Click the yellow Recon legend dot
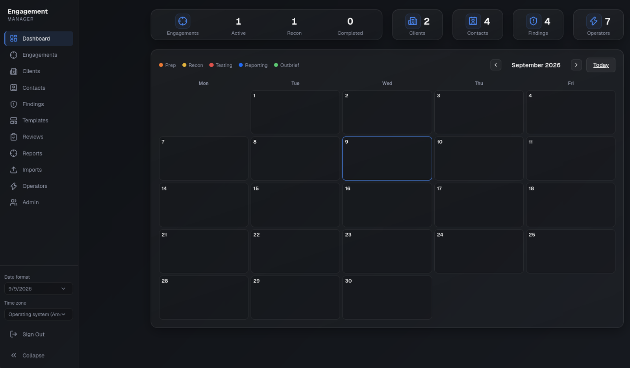Viewport: 630px width, 368px height. tap(184, 65)
